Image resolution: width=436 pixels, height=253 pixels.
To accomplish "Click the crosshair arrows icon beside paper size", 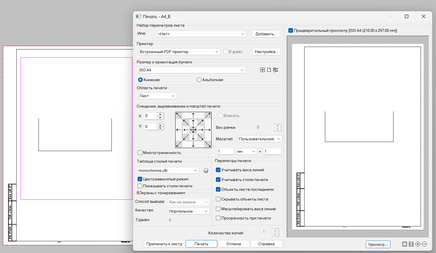I will (262, 70).
